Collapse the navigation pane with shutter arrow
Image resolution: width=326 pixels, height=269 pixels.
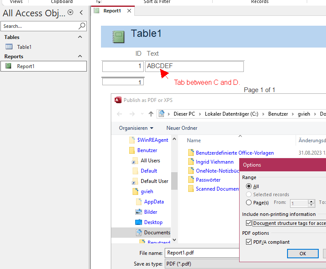81,12
